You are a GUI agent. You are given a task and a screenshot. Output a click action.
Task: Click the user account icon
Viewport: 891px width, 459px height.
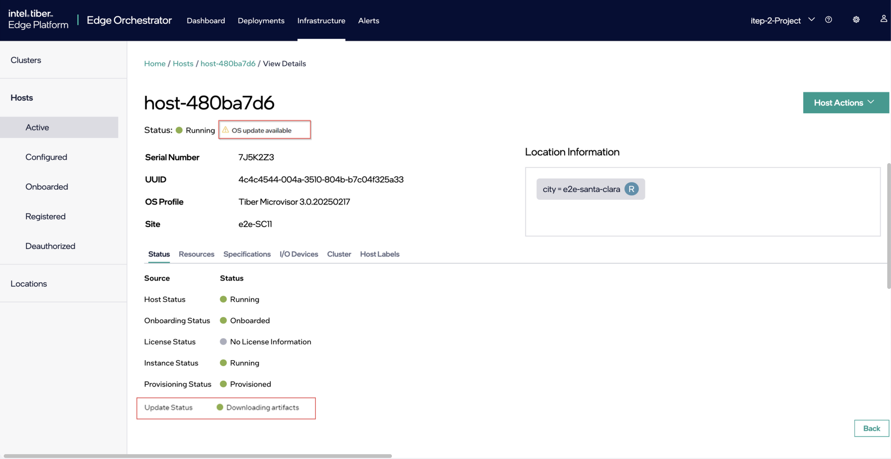click(x=883, y=19)
